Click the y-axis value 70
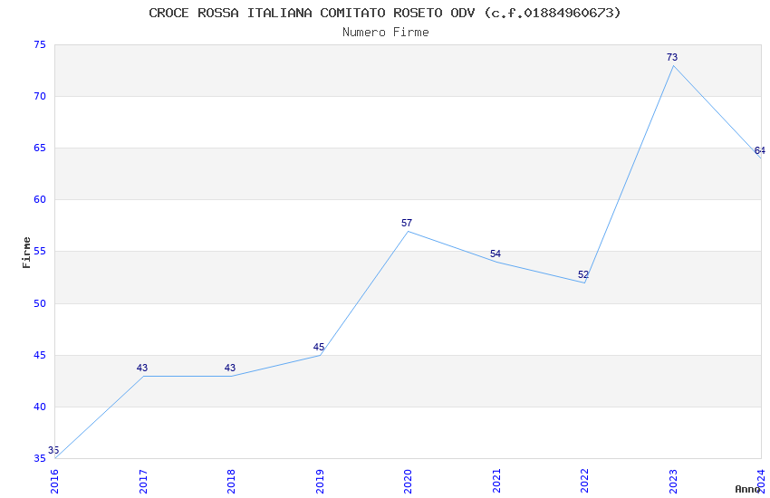The width and height of the screenshot is (770, 498). coord(40,97)
